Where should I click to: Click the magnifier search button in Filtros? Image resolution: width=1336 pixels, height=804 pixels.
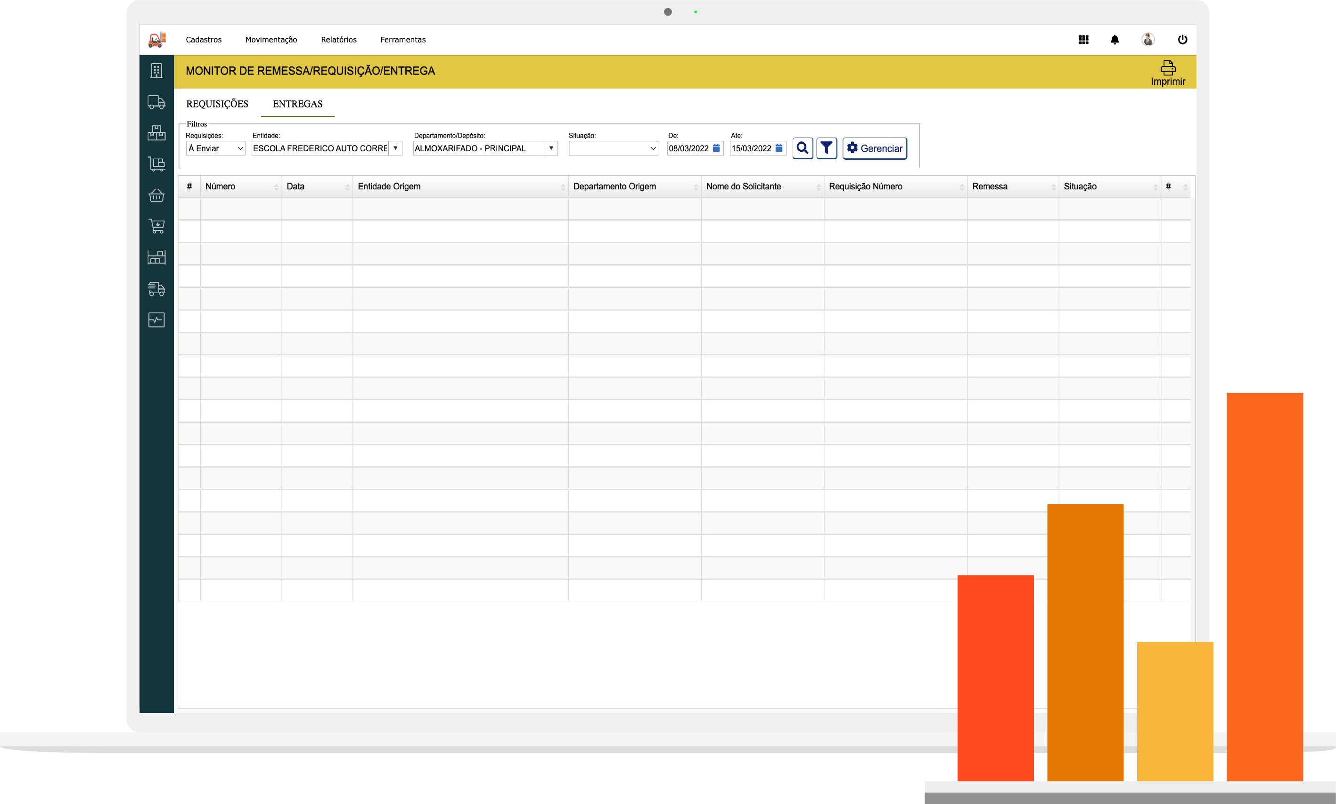click(x=803, y=148)
